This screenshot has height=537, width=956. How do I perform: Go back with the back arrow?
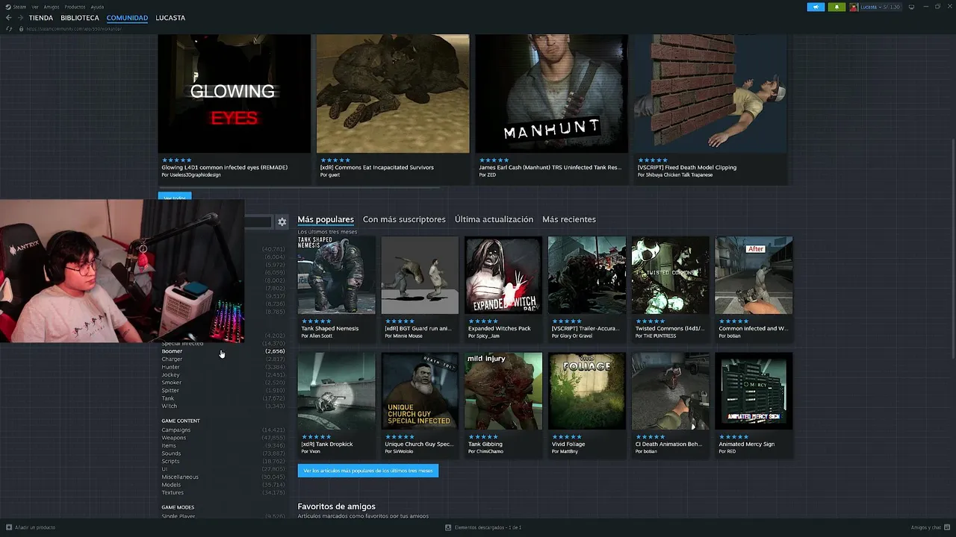9,18
